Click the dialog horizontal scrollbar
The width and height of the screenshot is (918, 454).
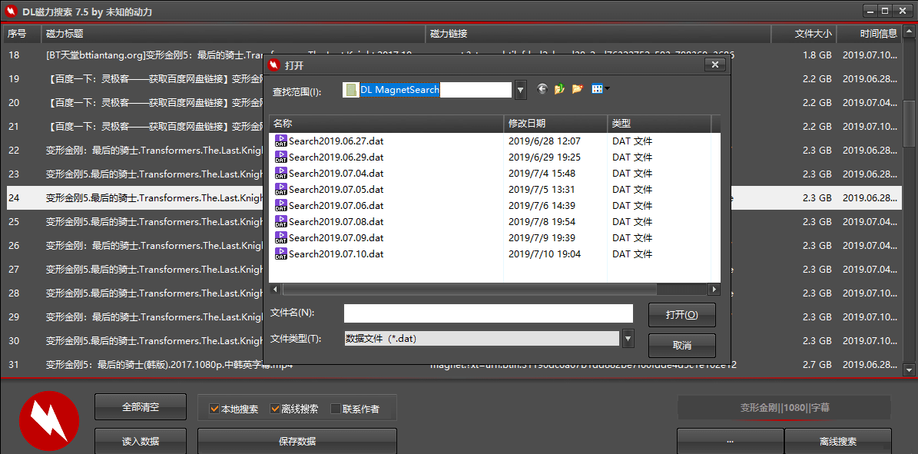pos(469,290)
